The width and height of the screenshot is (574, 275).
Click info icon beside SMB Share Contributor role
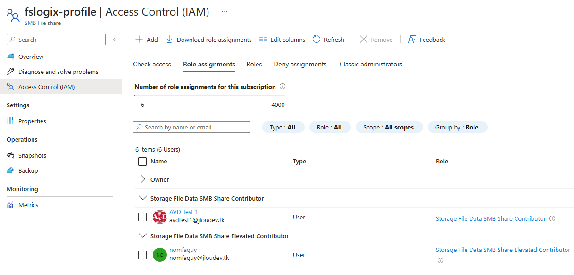(x=552, y=218)
